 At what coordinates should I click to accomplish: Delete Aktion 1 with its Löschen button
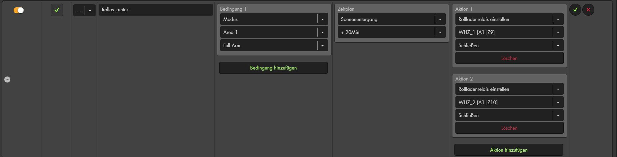[509, 58]
